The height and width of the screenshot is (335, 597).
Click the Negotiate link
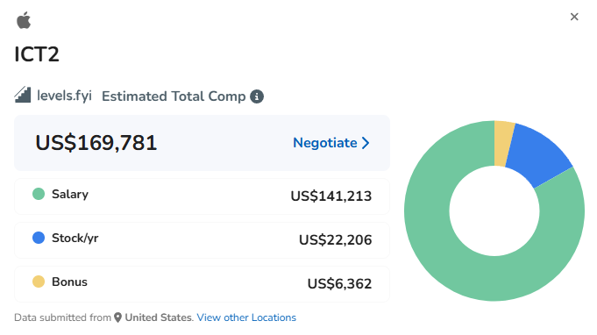pos(324,143)
